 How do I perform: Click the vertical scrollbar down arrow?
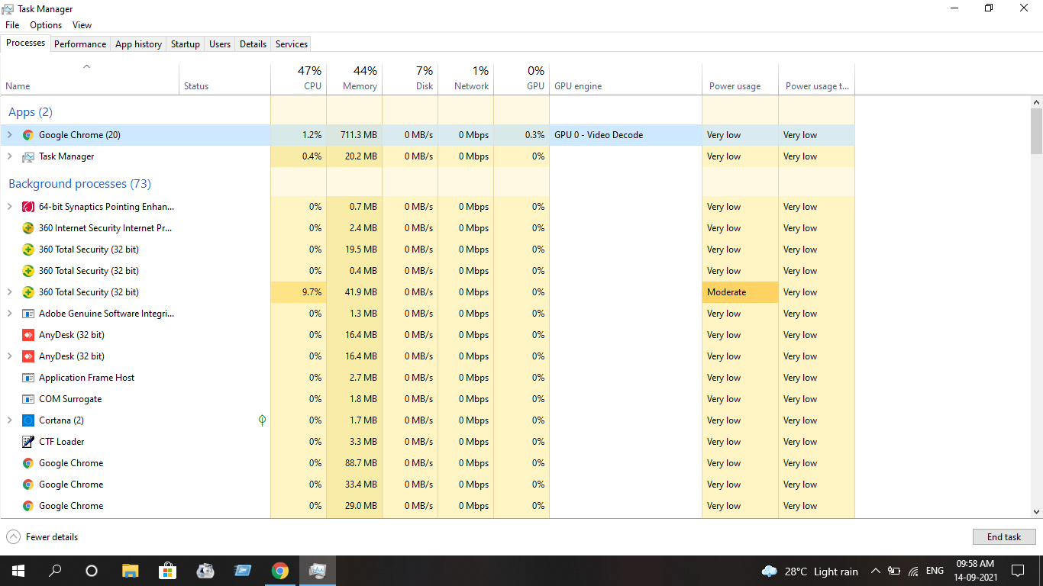[x=1036, y=512]
